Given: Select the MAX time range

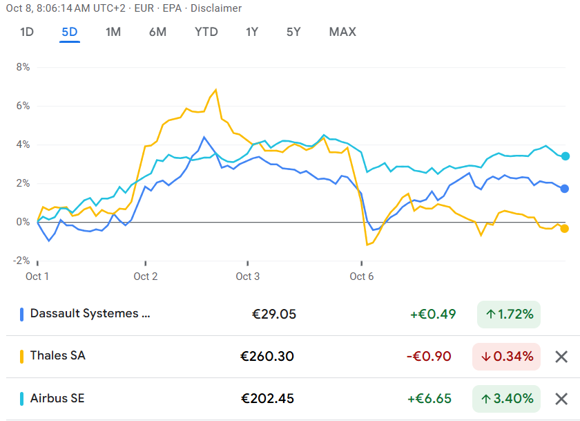Looking at the screenshot, I should (342, 32).
